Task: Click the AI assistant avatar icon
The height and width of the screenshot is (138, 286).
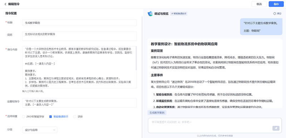Action: pyautogui.click(x=150, y=14)
